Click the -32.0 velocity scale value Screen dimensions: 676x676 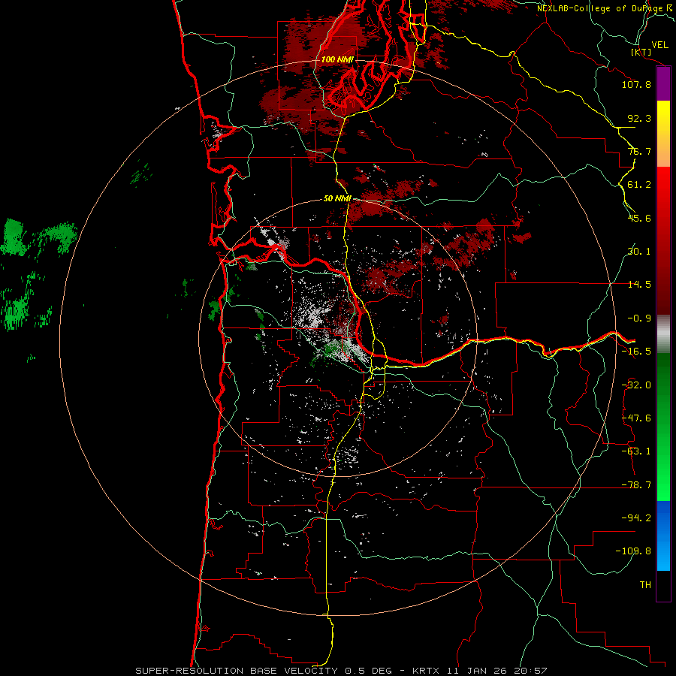pos(636,385)
